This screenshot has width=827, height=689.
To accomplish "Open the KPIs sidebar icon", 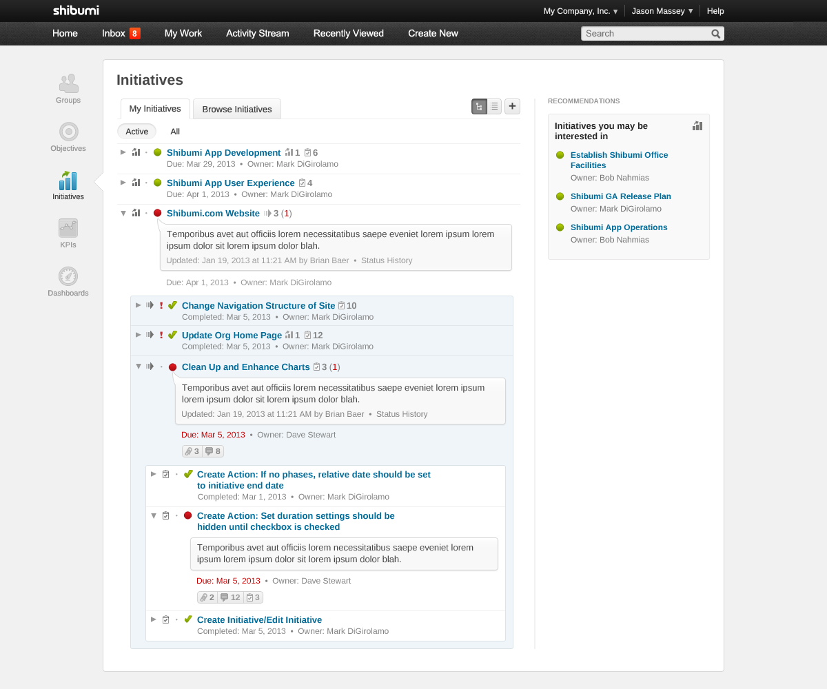I will coord(68,228).
